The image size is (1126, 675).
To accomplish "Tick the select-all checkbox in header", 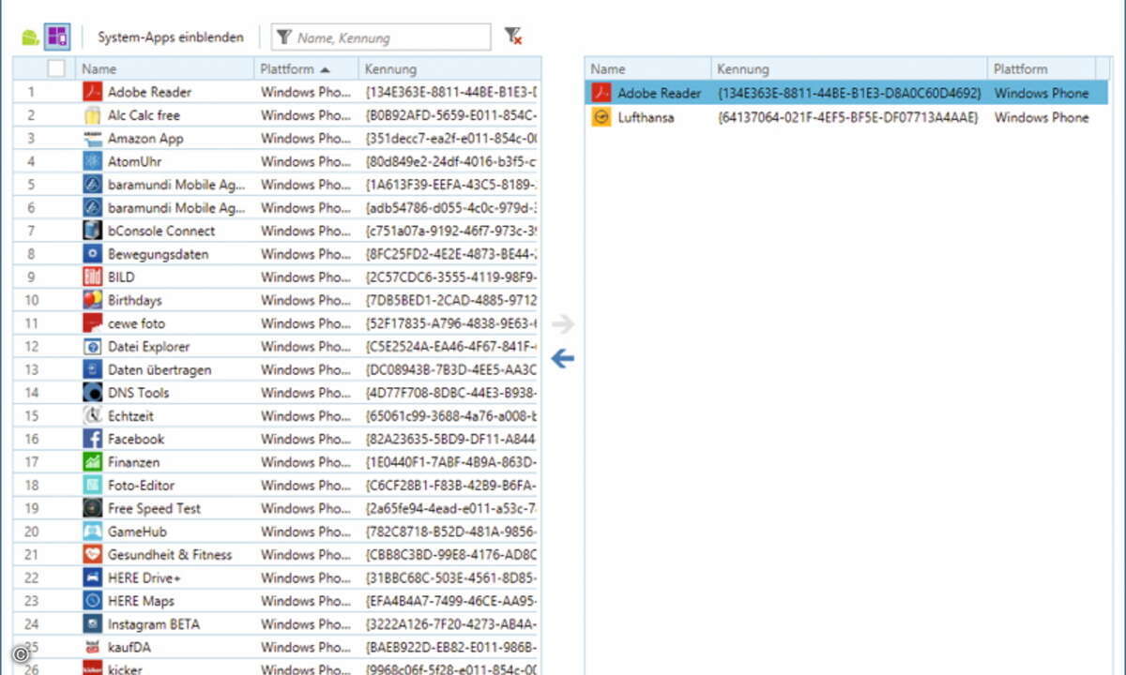I will [56, 68].
